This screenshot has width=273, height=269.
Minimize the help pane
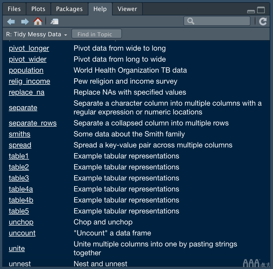pos(251,11)
